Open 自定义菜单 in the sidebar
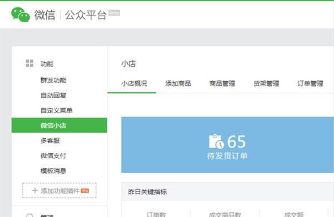This screenshot has height=217, width=334. (x=57, y=110)
